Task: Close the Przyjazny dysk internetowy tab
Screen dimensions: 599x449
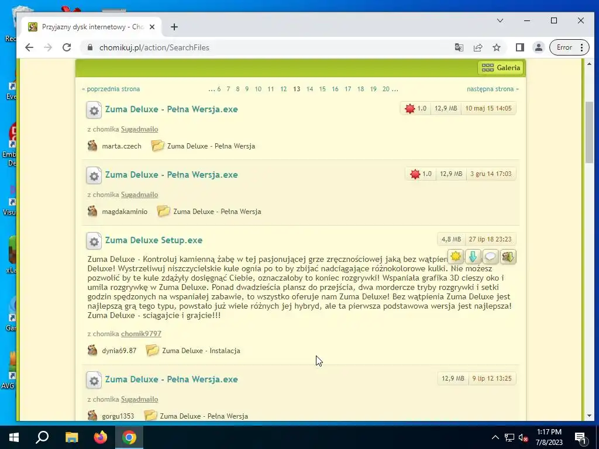Action: click(x=152, y=27)
